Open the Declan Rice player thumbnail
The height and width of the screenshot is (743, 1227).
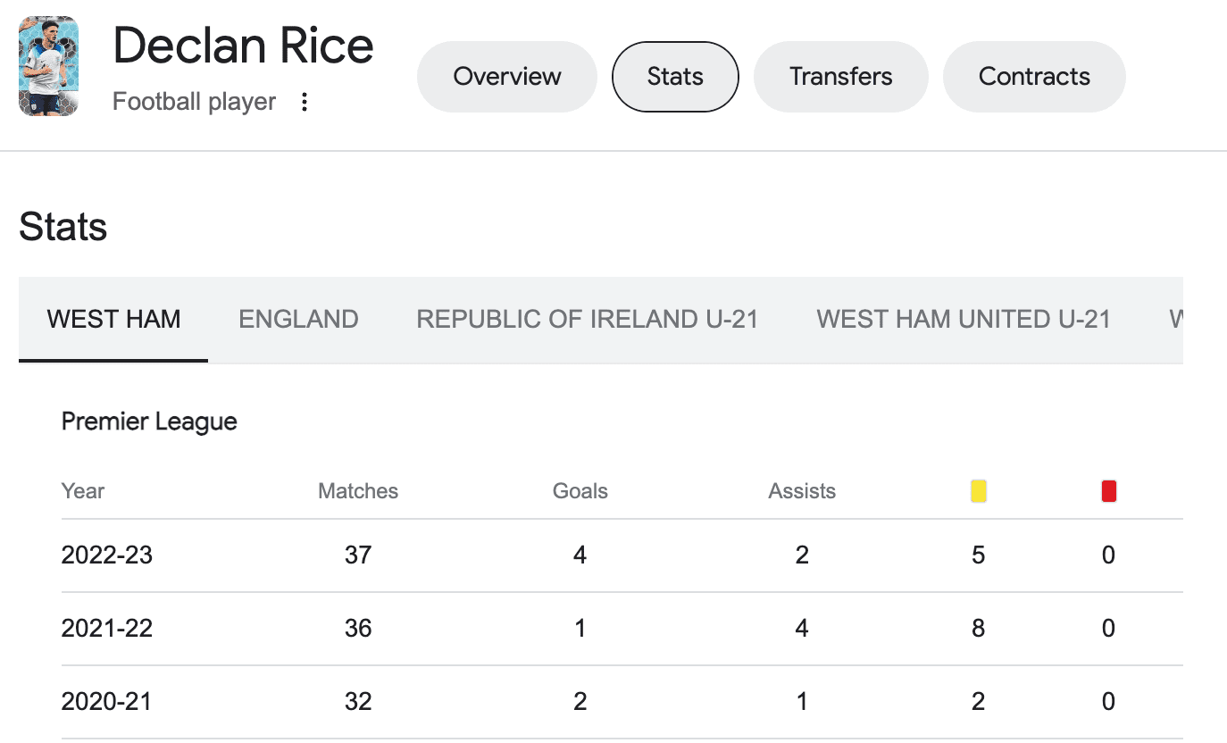[x=48, y=66]
